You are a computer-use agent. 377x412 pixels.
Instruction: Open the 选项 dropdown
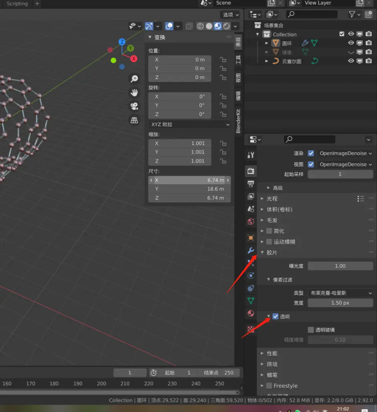(x=231, y=15)
